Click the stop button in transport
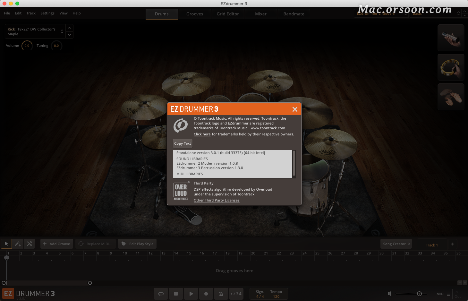Viewport: 468px width, 301px height. click(176, 294)
